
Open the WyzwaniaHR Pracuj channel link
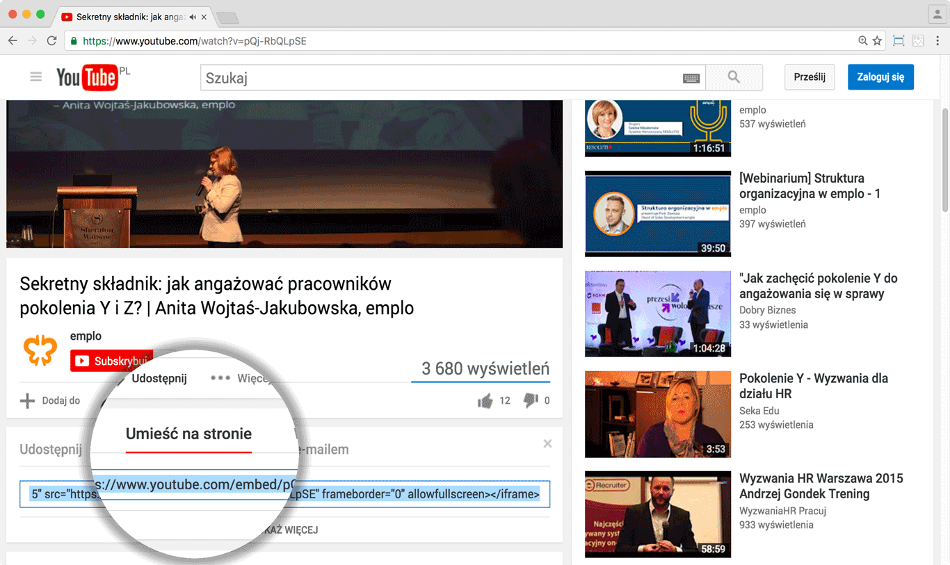click(x=782, y=510)
